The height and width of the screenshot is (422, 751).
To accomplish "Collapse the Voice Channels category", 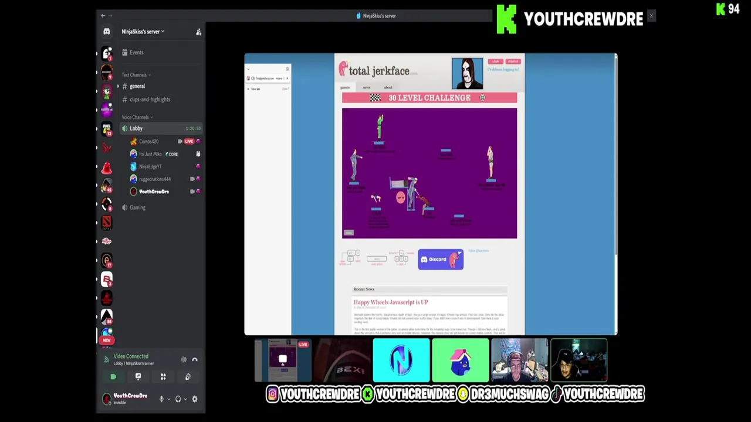I will coord(137,117).
